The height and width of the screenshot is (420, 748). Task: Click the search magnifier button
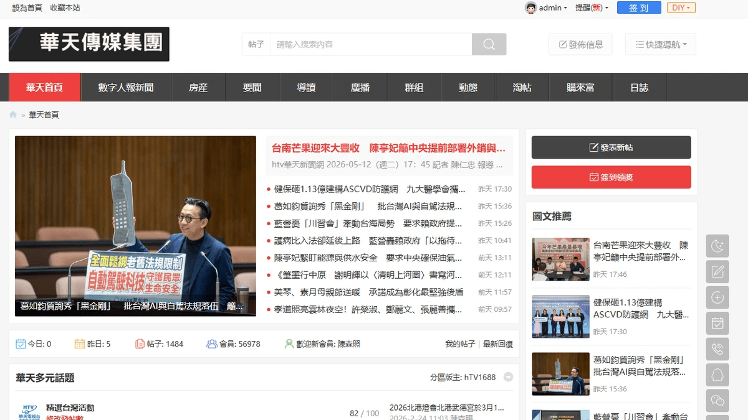pos(489,44)
